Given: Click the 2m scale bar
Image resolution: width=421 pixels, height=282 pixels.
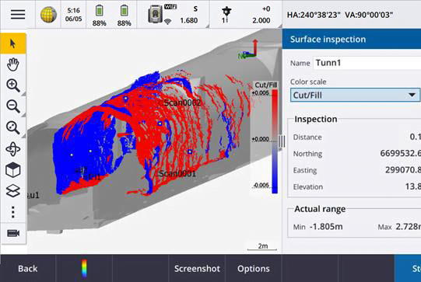Looking at the screenshot, I should point(262,247).
